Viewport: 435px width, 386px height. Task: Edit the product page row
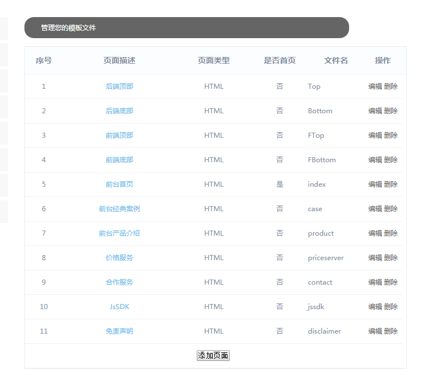coord(375,233)
